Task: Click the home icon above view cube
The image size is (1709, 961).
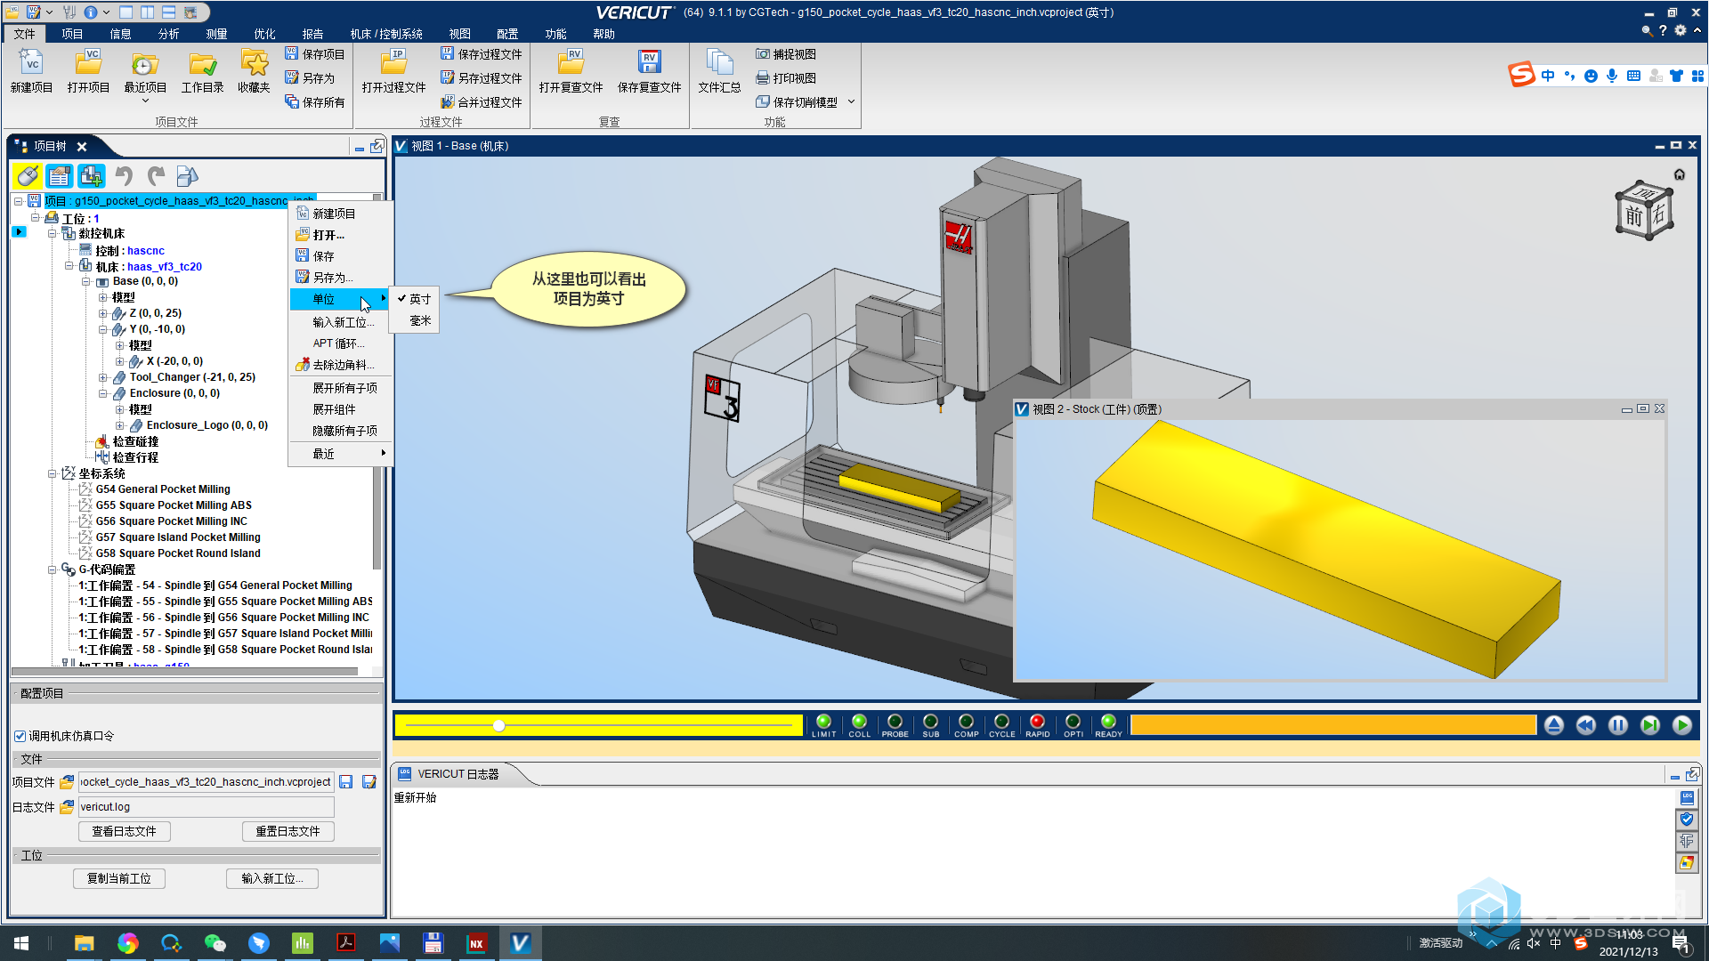Action: pyautogui.click(x=1680, y=174)
